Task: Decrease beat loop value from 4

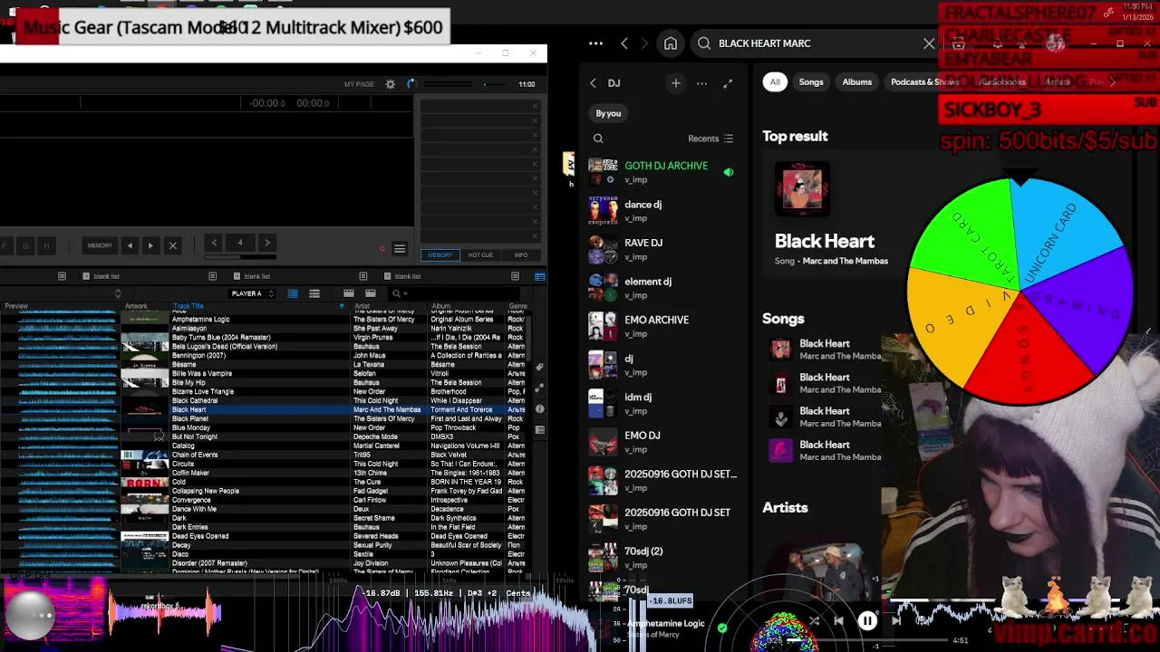Action: pos(214,243)
